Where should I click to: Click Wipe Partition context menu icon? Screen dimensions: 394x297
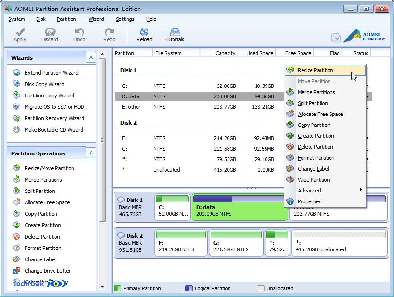pos(290,180)
